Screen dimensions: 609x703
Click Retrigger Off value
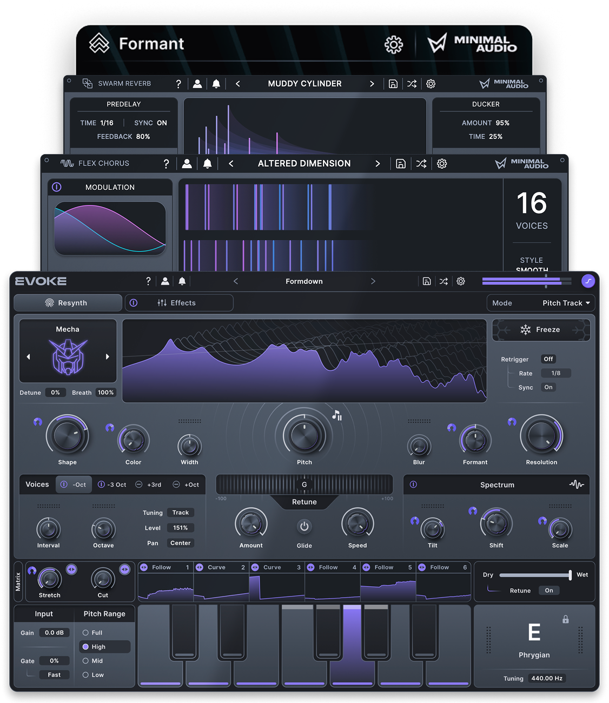click(x=548, y=359)
